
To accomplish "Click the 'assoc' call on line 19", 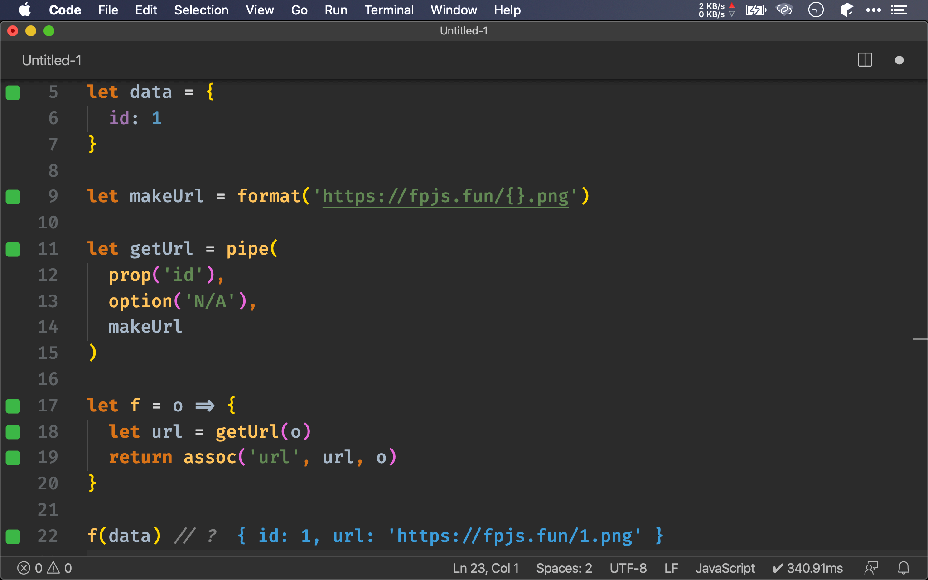I will pos(210,457).
